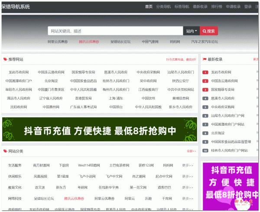Expand 更多>> in the 休闲娱乐 row

(x=188, y=176)
